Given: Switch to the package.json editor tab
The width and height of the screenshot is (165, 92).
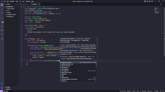Looking at the screenshot, I should (x=25, y=4).
